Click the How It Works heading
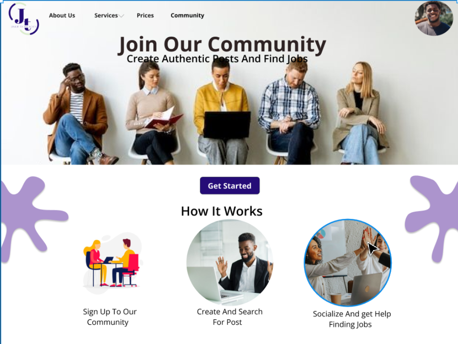Viewport: 458px width, 344px height. (222, 211)
